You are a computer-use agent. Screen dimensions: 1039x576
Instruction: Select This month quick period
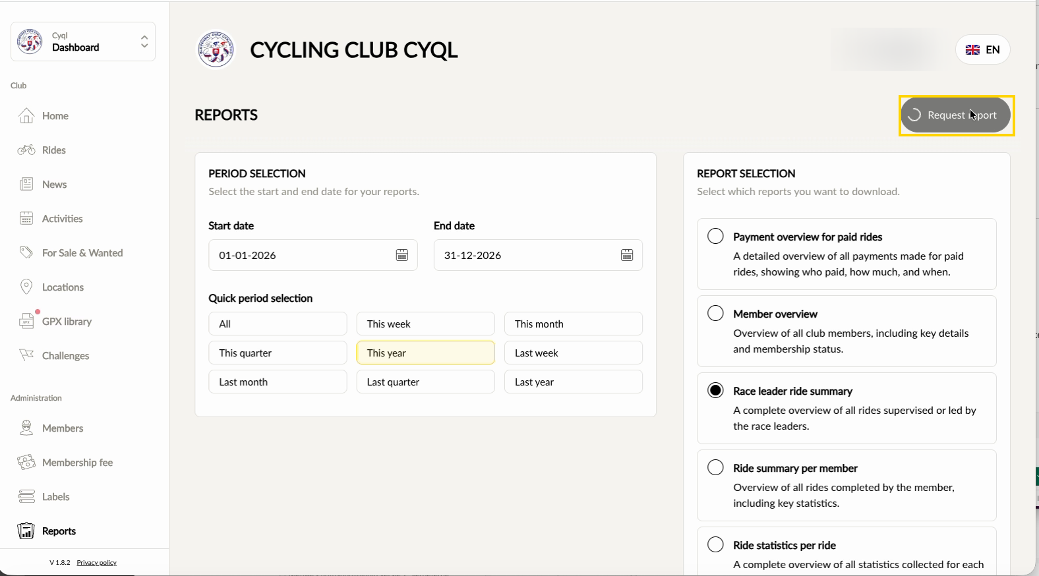tap(574, 324)
